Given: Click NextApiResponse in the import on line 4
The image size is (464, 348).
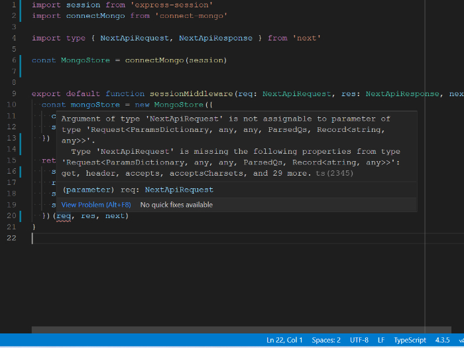Looking at the screenshot, I should pos(215,38).
